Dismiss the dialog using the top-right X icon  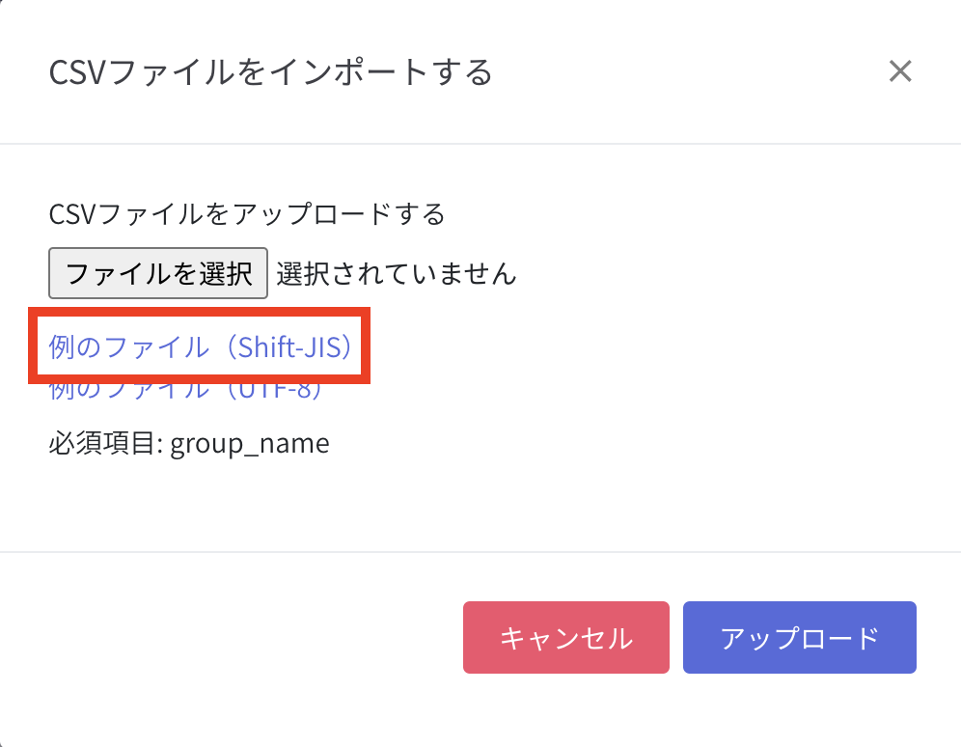(x=899, y=71)
